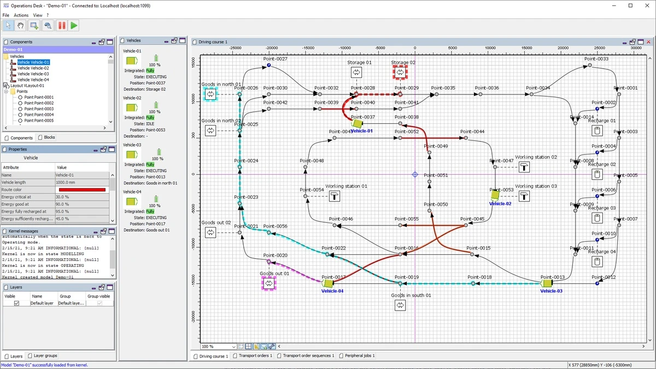Open the Transport order sequences 1 tab
The image size is (656, 369).
coord(305,356)
